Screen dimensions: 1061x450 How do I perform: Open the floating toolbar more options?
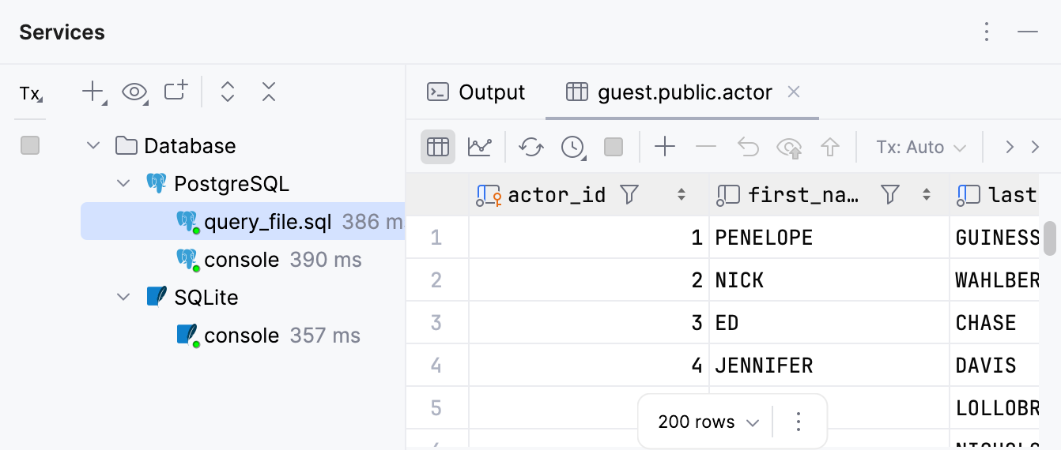click(799, 422)
